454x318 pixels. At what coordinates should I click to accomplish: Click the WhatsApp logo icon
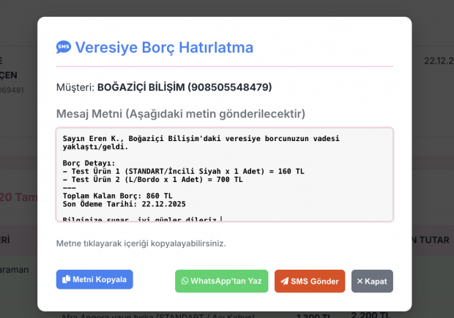click(185, 281)
